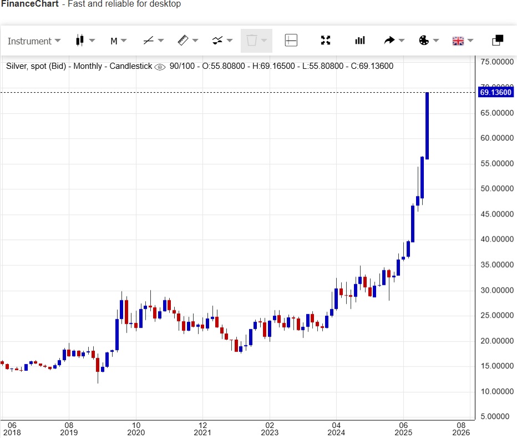Enter fullscreen with the expand arrows icon

click(x=326, y=40)
